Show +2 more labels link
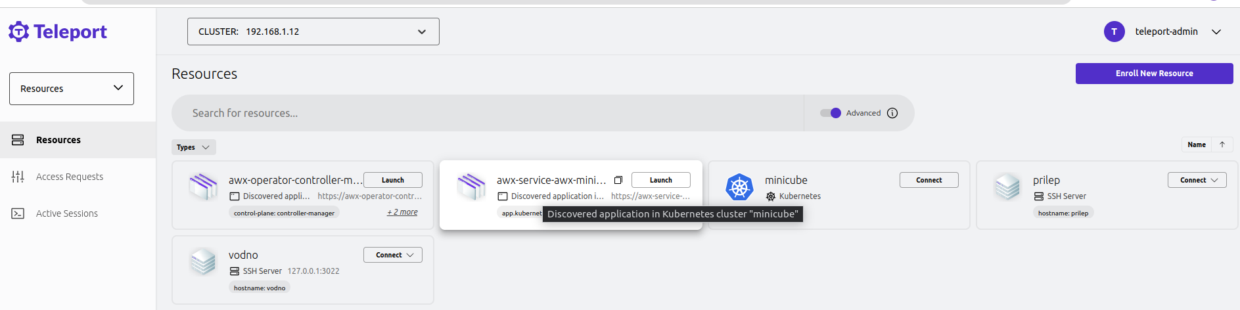The image size is (1240, 310). click(402, 212)
